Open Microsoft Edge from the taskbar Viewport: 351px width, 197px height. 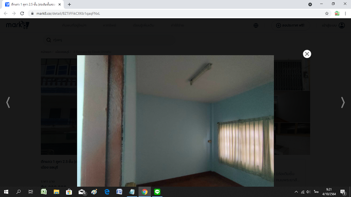pos(107,191)
